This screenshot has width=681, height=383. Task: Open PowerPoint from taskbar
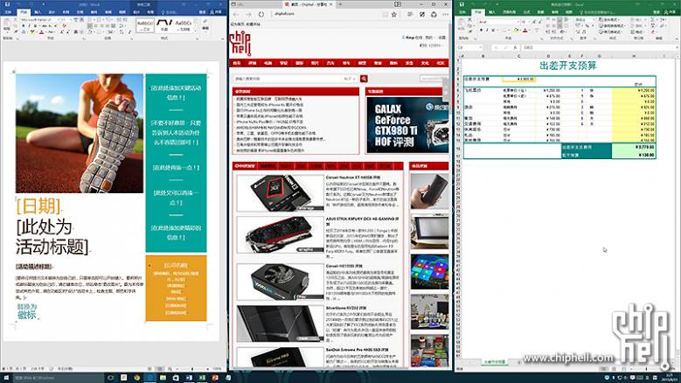coord(215,378)
